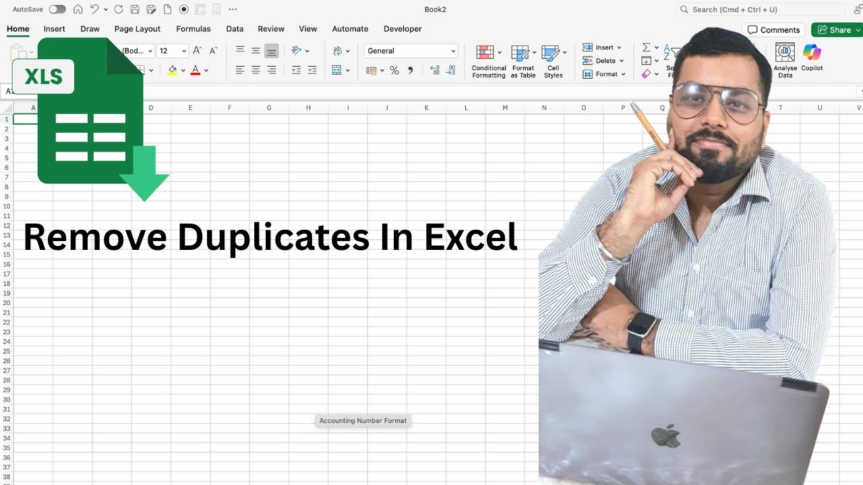Viewport: 863px width, 485px height.
Task: Decrease decimal places
Action: pyautogui.click(x=450, y=70)
